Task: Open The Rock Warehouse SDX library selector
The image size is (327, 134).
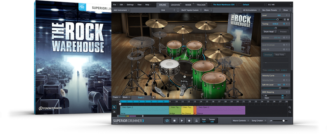Action: click(x=224, y=4)
